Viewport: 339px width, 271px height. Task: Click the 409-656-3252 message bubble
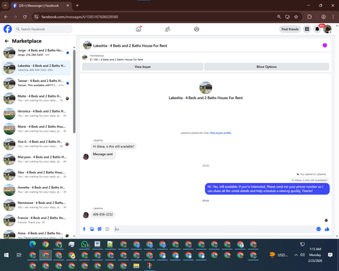click(103, 214)
